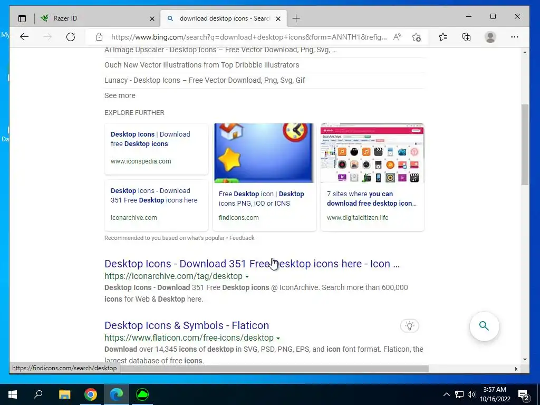Image resolution: width=540 pixels, height=405 pixels.
Task: Refresh the current page
Action: [x=71, y=37]
